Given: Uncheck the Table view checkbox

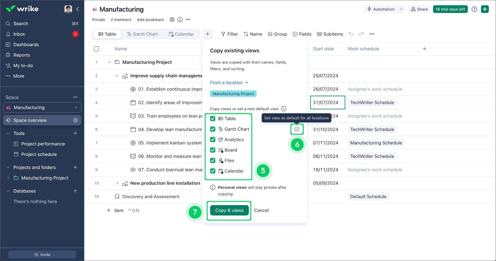Looking at the screenshot, I should click(x=213, y=119).
